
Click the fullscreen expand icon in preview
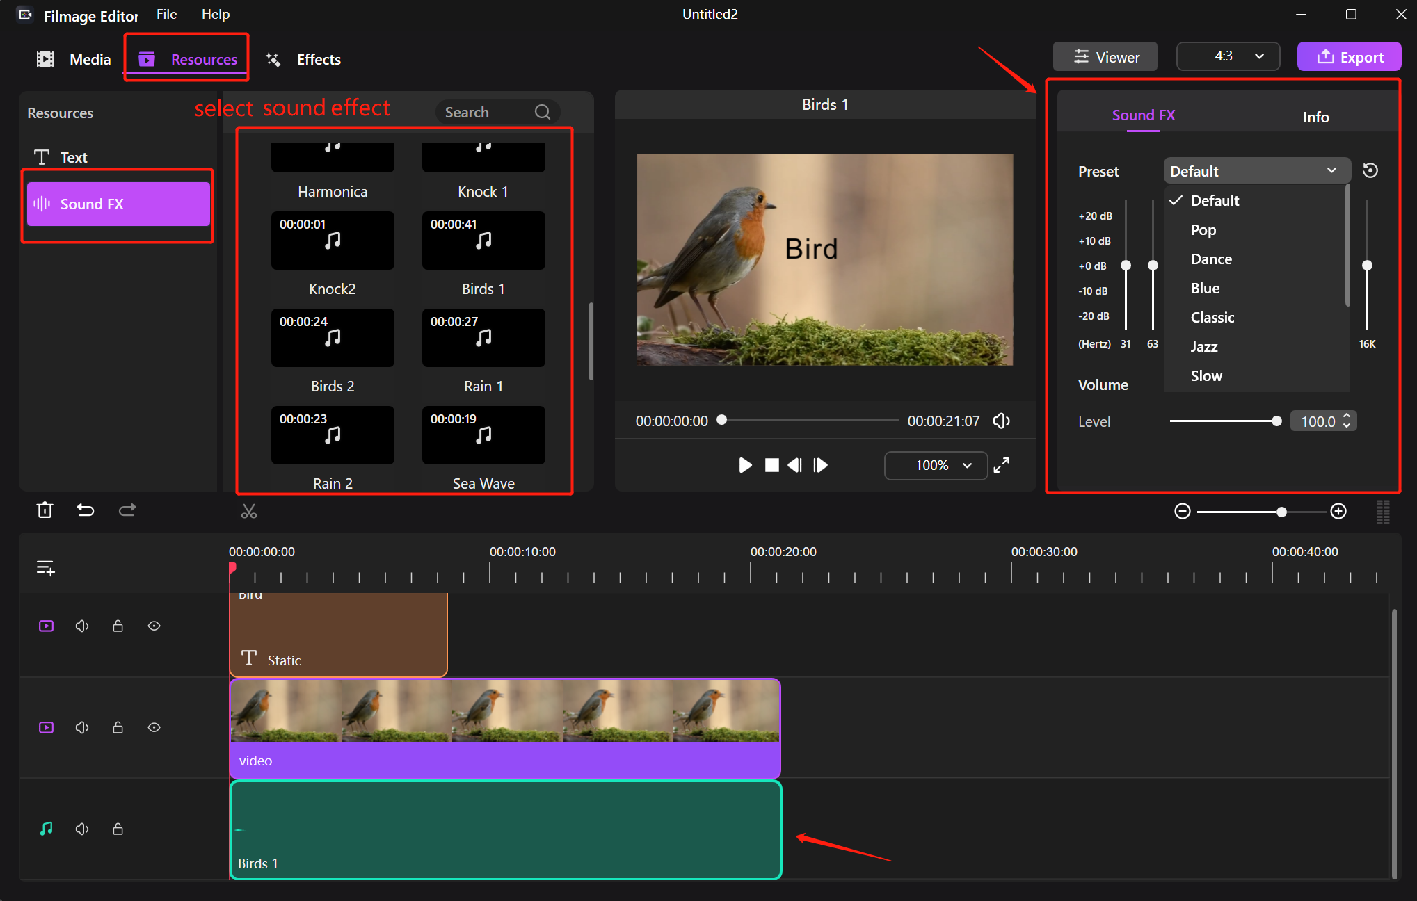pyautogui.click(x=1001, y=466)
